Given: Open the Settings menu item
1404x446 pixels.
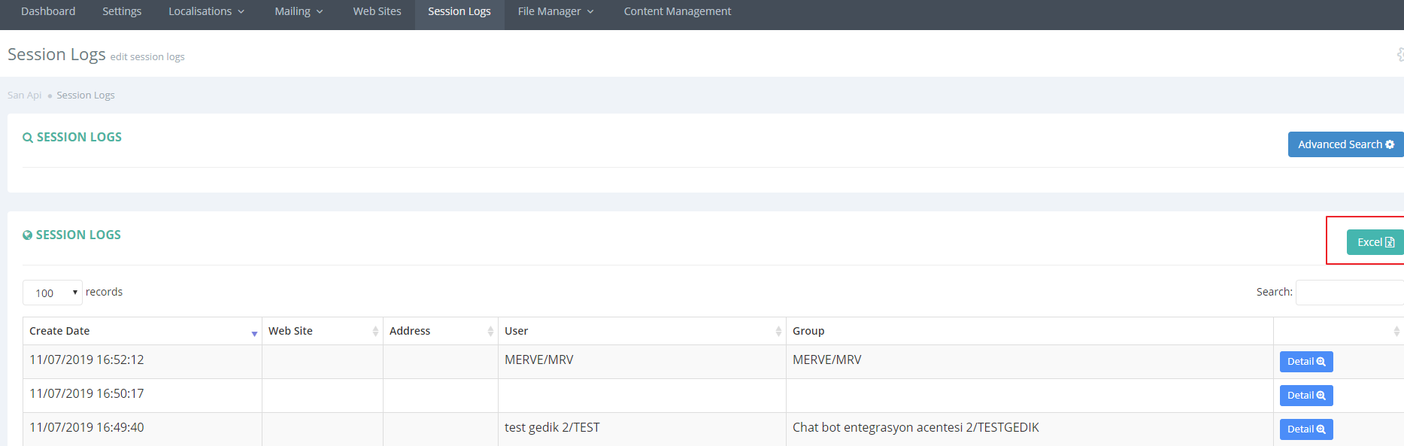Looking at the screenshot, I should point(122,11).
